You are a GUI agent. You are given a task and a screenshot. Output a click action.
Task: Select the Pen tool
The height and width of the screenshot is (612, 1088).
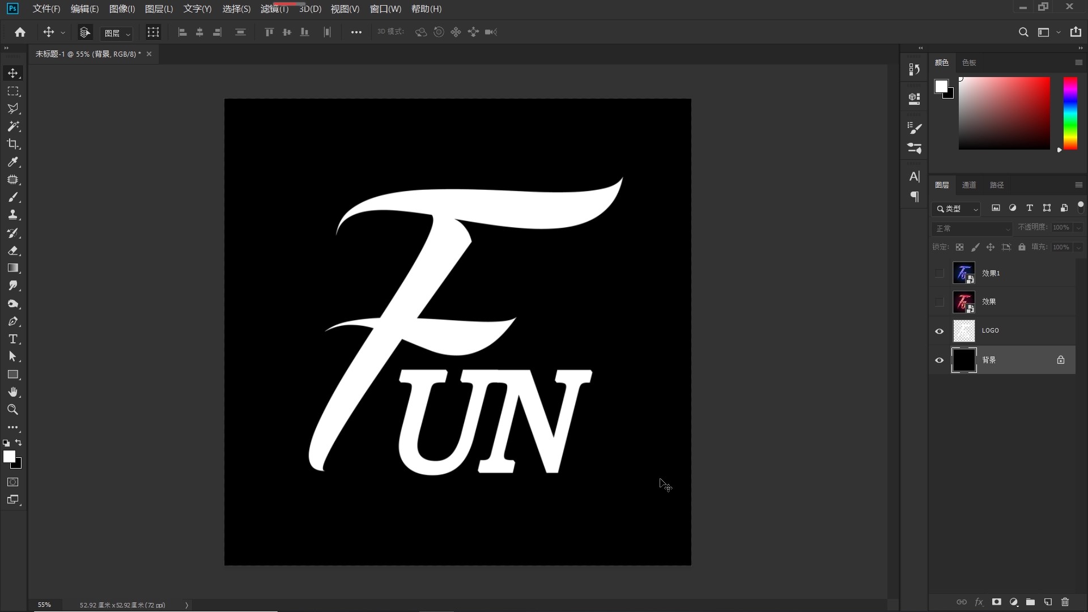pos(12,321)
